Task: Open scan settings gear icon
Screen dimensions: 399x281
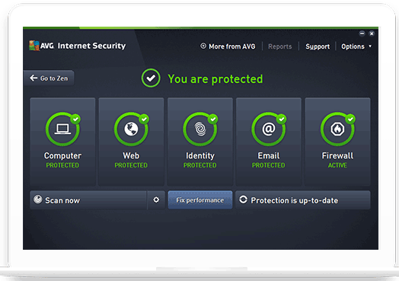Action: click(x=156, y=200)
